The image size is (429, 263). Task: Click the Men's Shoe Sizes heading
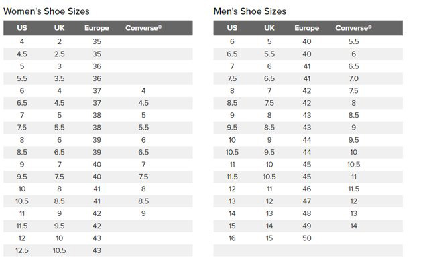click(250, 11)
